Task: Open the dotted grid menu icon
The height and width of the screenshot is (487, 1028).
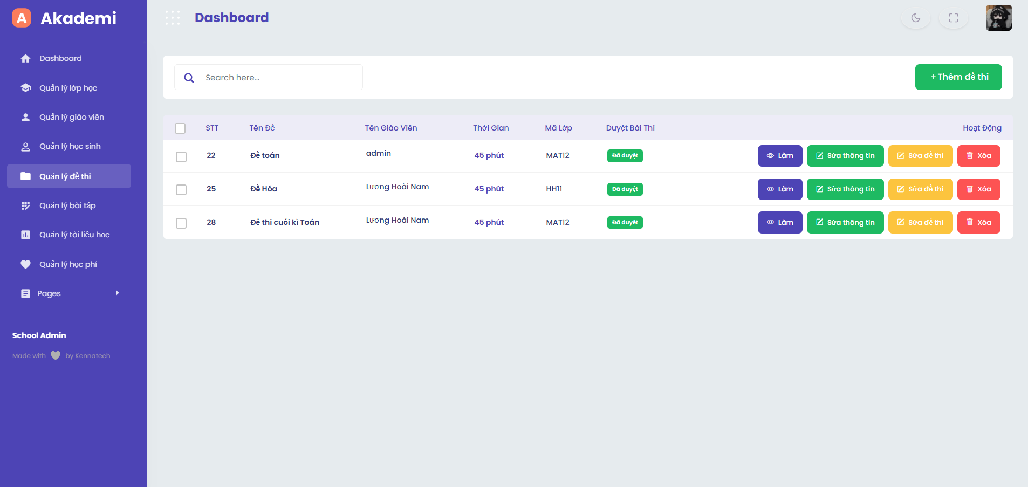Action: pyautogui.click(x=173, y=18)
